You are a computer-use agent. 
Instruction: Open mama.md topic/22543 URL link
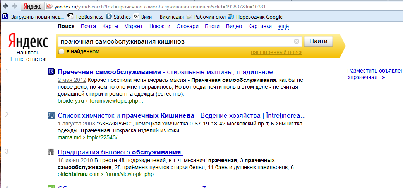87,137
